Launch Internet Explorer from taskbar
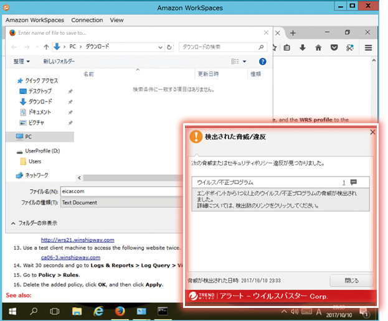The height and width of the screenshot is (321, 388). [x=98, y=312]
